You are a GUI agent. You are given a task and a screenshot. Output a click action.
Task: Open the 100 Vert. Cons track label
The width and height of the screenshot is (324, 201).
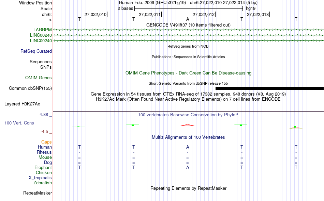pyautogui.click(x=19, y=123)
